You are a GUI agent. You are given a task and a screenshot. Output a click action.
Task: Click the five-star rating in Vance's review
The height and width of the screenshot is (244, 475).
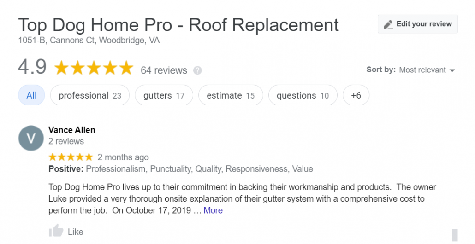coord(71,157)
